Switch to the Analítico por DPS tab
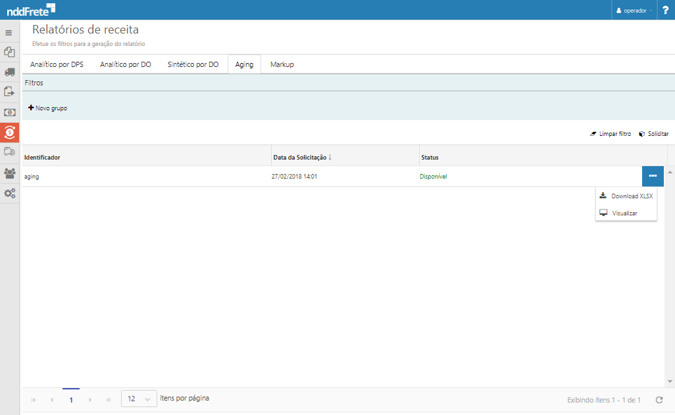Image resolution: width=675 pixels, height=415 pixels. 57,64
